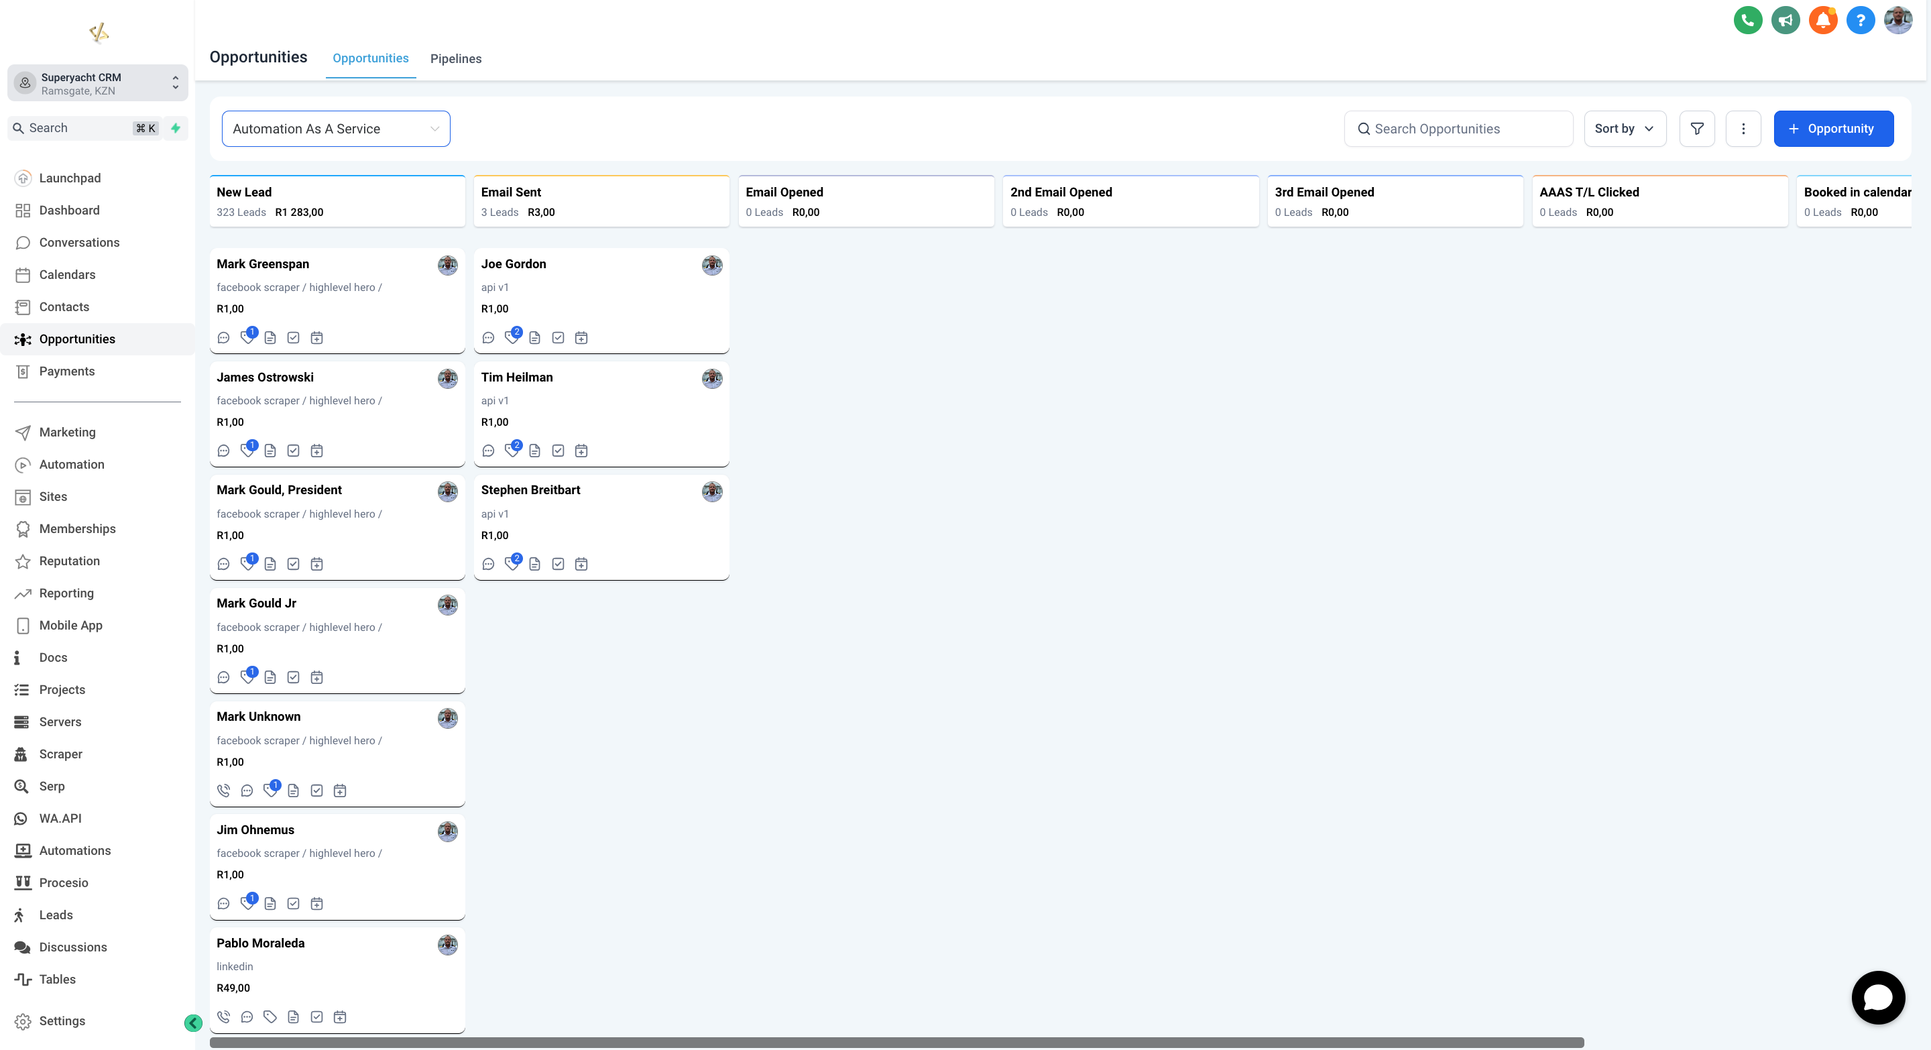Open Scraper in the sidebar
The width and height of the screenshot is (1931, 1050).
(97, 755)
